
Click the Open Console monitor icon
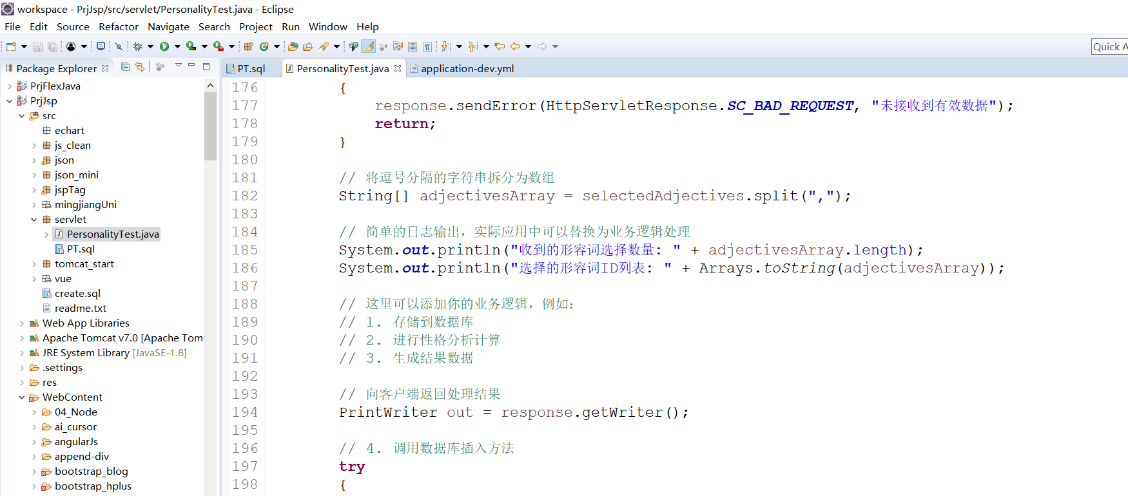[101, 46]
